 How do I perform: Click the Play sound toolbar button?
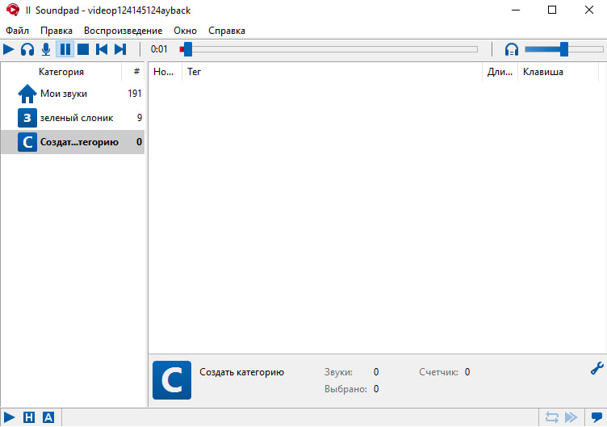tap(9, 49)
